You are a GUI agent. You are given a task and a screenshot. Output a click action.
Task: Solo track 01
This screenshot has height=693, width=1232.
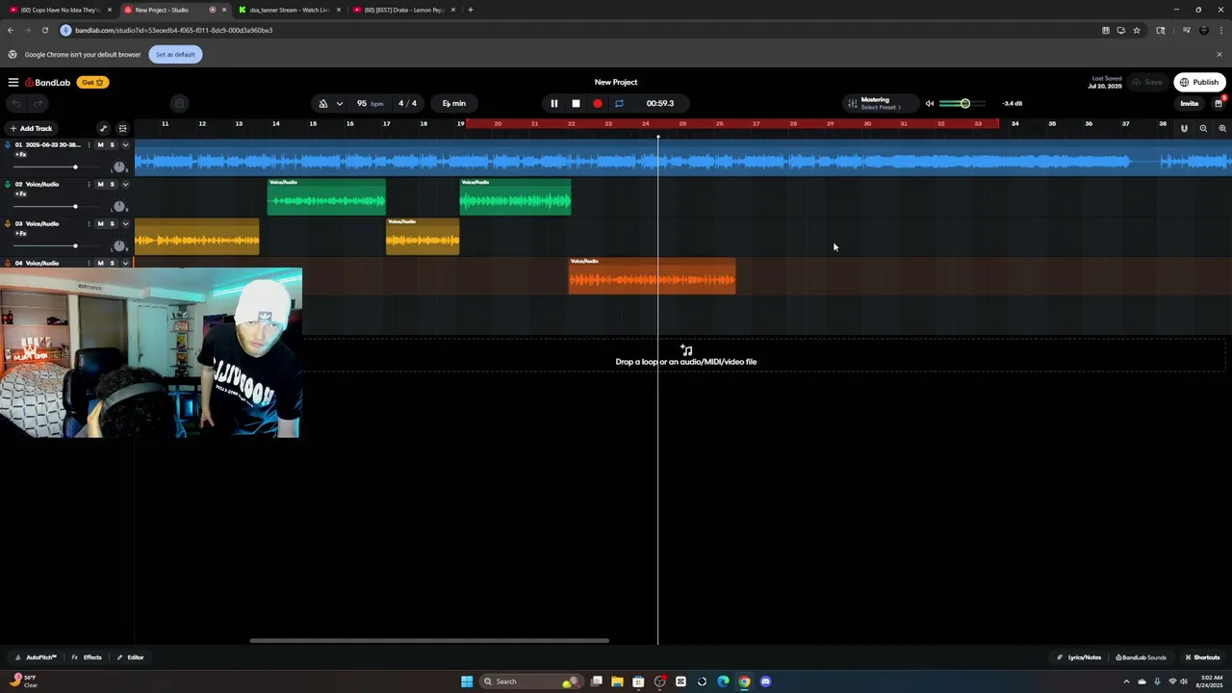pos(112,144)
